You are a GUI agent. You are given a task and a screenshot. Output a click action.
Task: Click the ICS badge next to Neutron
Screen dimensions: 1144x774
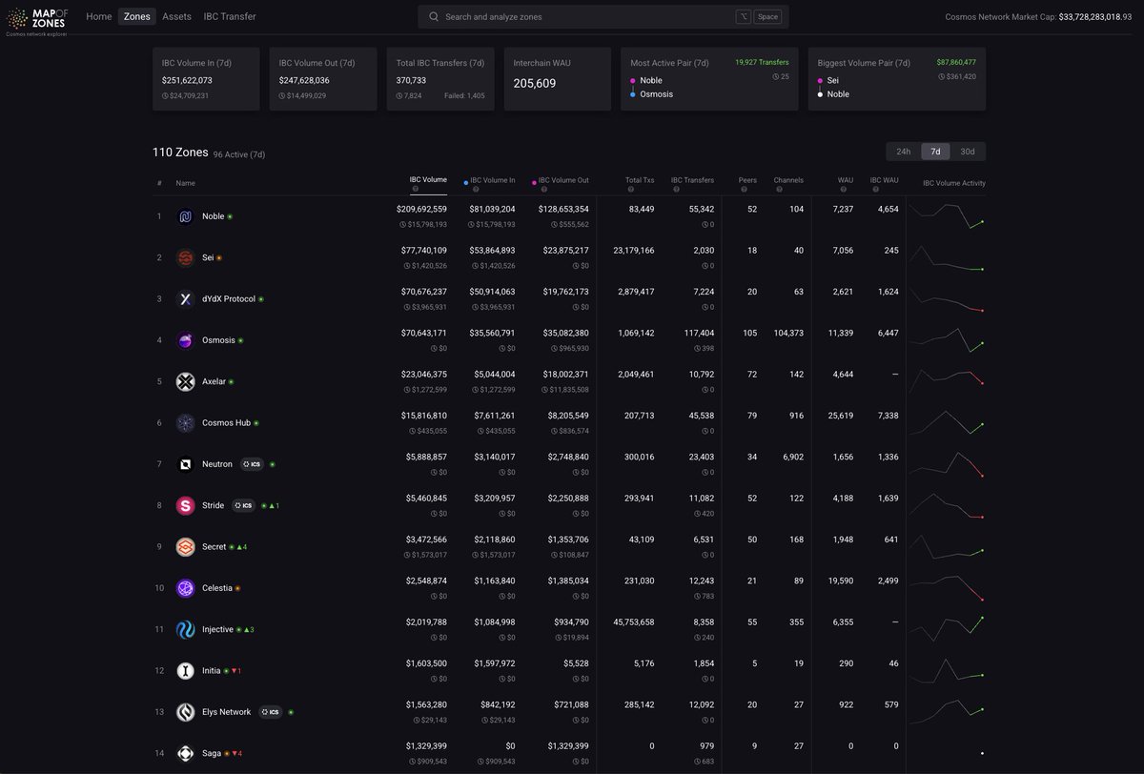click(252, 464)
